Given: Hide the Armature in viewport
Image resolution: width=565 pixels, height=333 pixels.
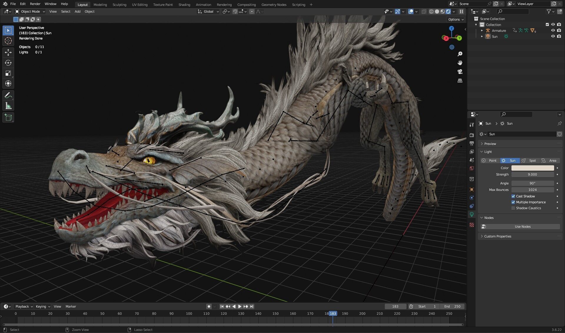Looking at the screenshot, I should tap(553, 30).
